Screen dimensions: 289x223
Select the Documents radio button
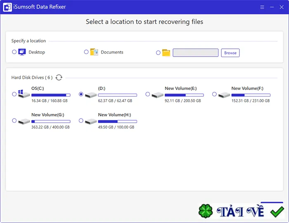click(x=86, y=52)
